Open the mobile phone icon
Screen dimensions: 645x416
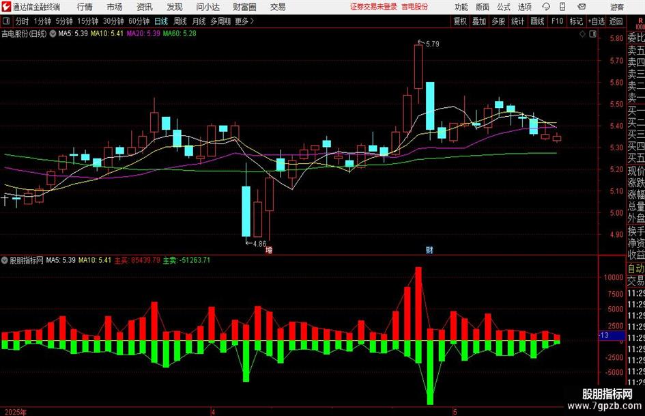click(562, 7)
